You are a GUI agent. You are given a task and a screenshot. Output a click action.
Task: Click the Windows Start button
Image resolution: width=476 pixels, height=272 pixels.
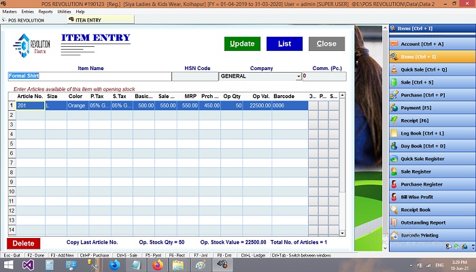click(8, 265)
